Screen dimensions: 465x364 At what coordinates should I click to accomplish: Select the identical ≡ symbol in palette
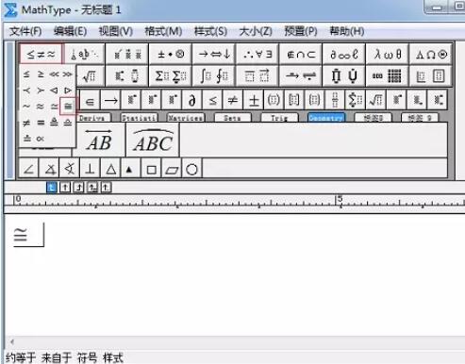[x=41, y=123]
